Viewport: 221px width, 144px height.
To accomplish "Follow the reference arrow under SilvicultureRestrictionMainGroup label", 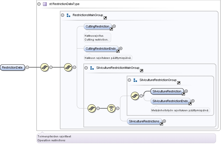I will click(x=141, y=71).
